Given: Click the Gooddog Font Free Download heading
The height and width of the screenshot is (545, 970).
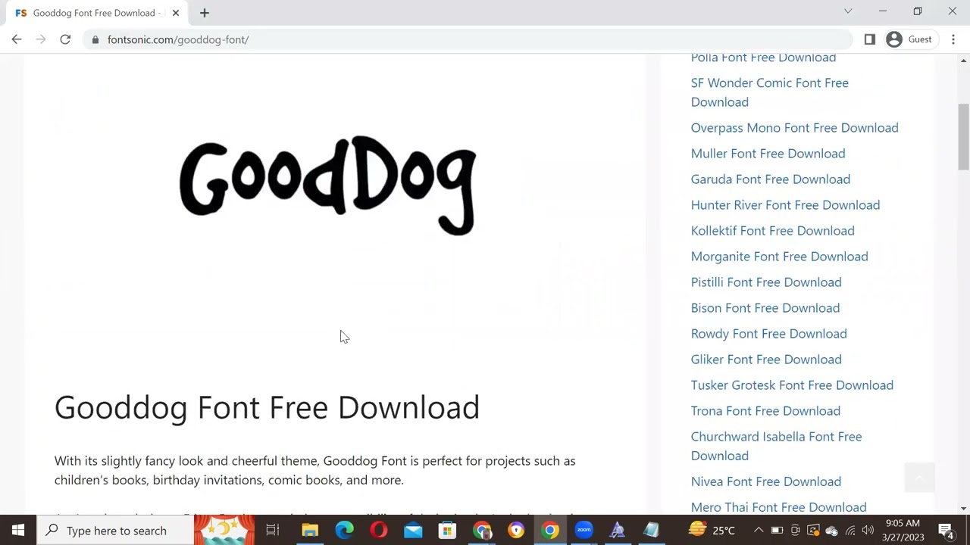Looking at the screenshot, I should (267, 407).
